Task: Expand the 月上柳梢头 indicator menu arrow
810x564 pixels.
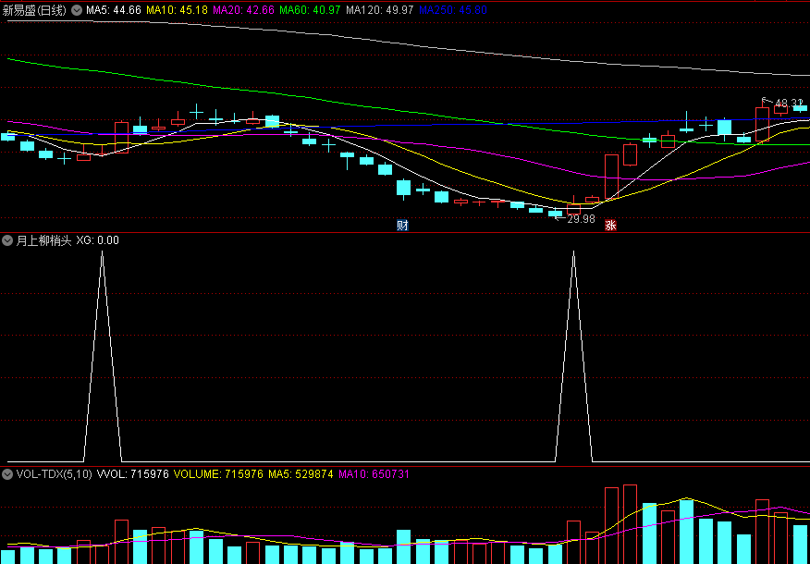Action: 7,240
